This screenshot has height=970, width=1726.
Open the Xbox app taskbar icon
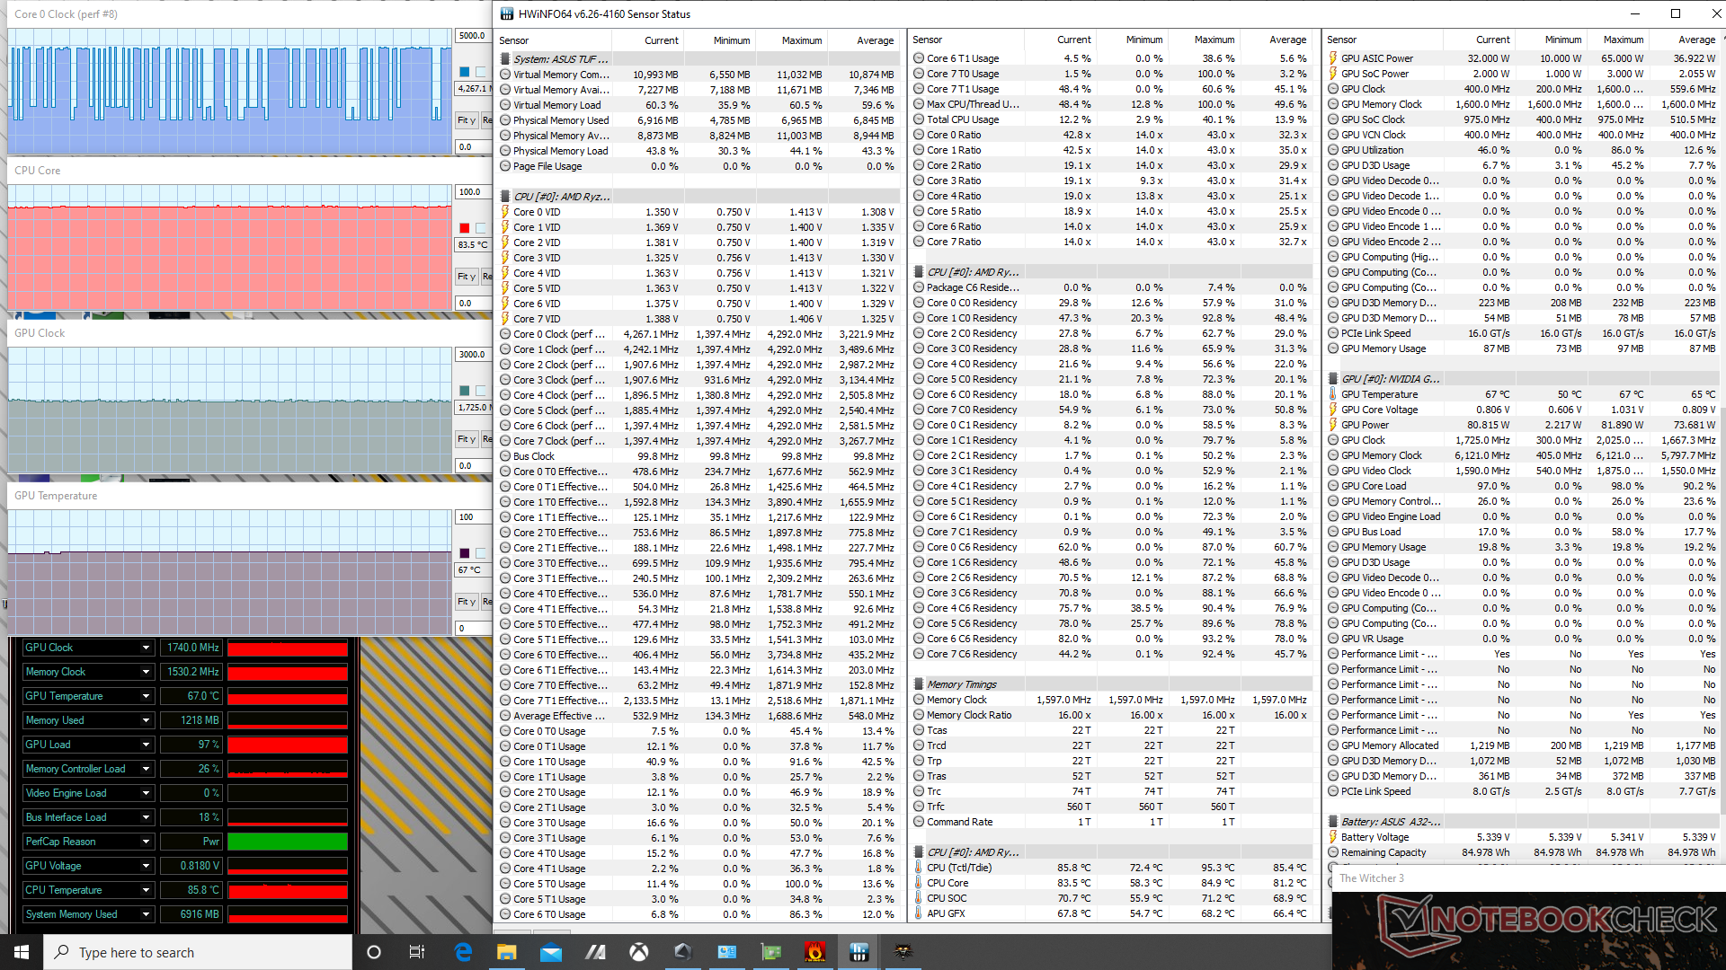click(x=639, y=952)
